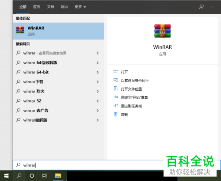Expand the winrar 烈火 arrow
Screen dimensions: 221x181
point(98,91)
